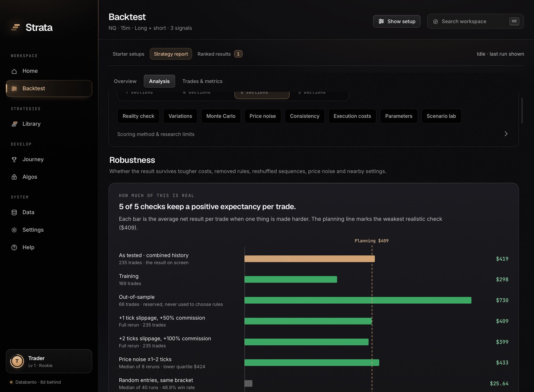This screenshot has width=534, height=392.
Task: Click the grey Random entries bar
Action: pos(248,383)
